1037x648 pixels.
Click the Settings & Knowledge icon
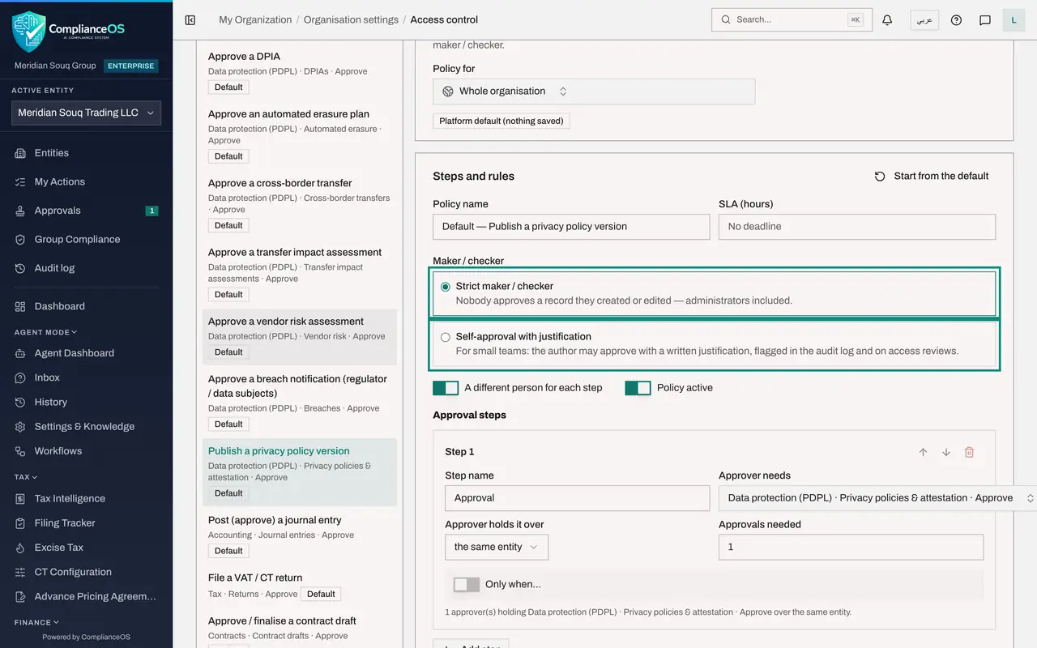[x=20, y=426]
